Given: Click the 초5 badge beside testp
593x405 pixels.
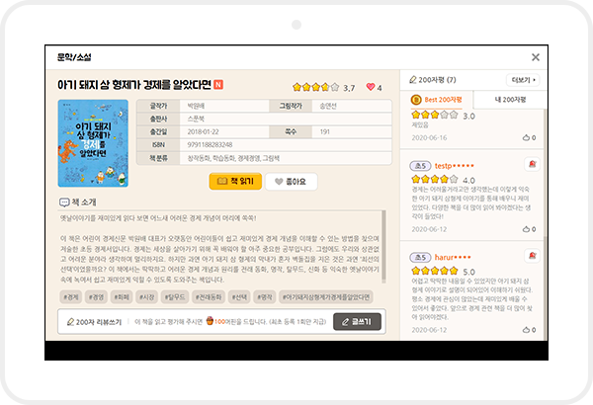Looking at the screenshot, I should point(420,166).
